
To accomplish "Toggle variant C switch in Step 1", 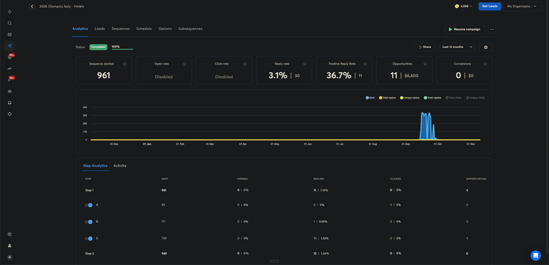I will (x=88, y=238).
